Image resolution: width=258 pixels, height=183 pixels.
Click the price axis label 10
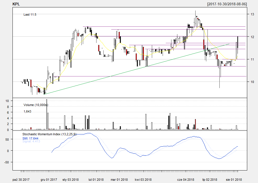point(252,82)
